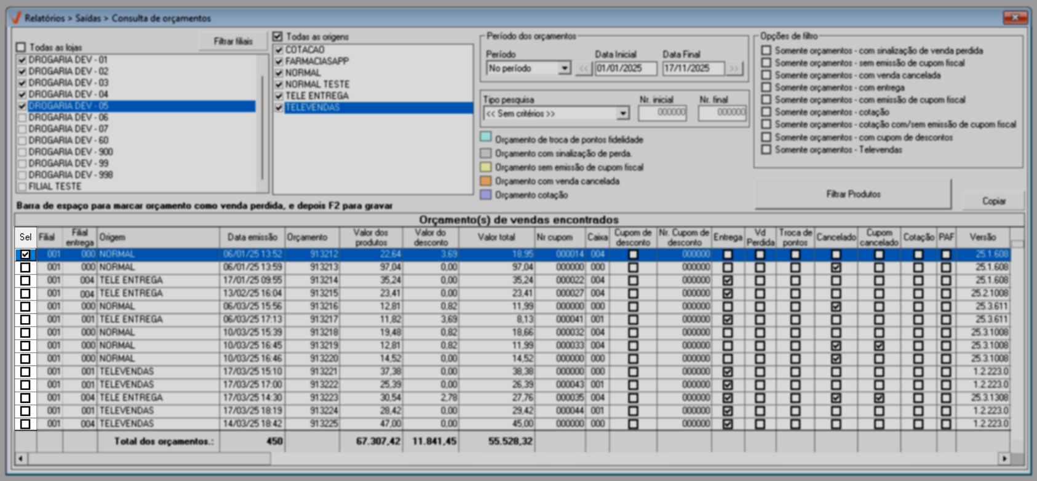Click the horizontal scrollbar left arrow
The width and height of the screenshot is (1037, 481).
[21, 458]
